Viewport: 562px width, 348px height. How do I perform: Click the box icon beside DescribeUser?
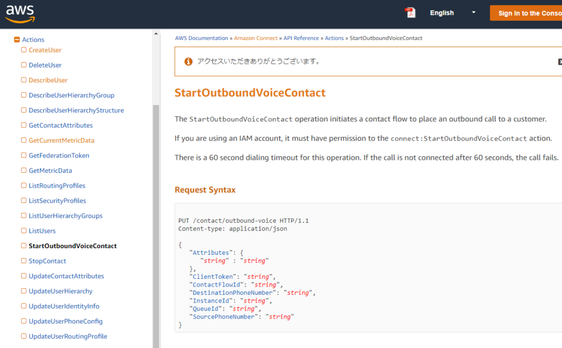[24, 80]
